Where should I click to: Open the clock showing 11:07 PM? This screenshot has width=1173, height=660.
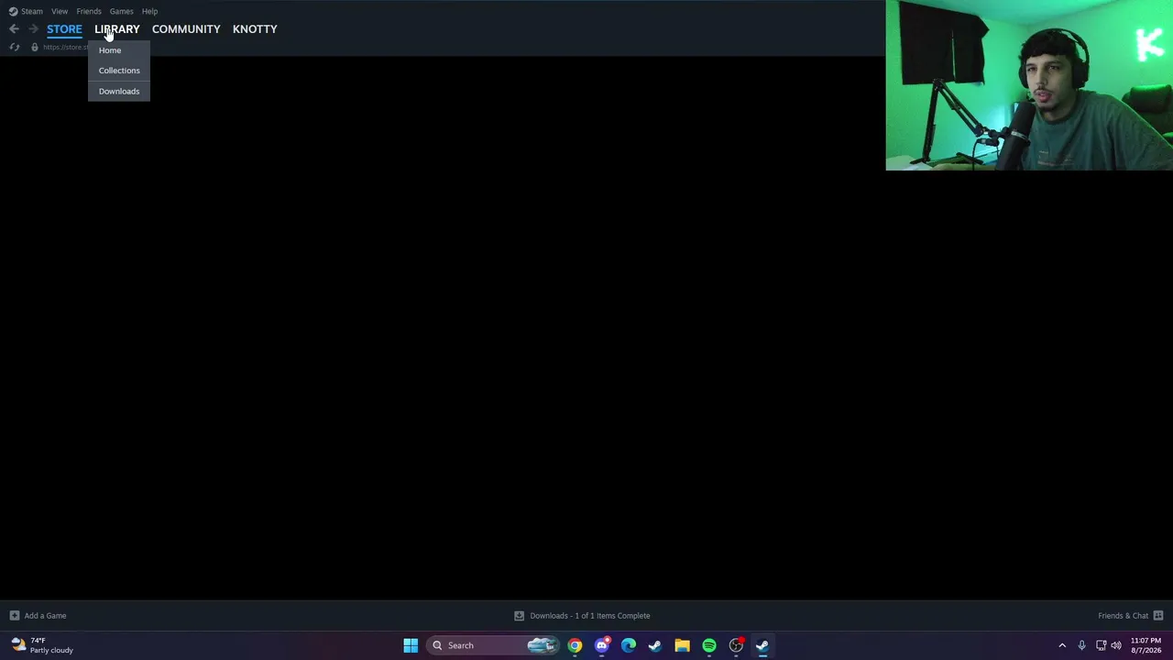click(1146, 645)
